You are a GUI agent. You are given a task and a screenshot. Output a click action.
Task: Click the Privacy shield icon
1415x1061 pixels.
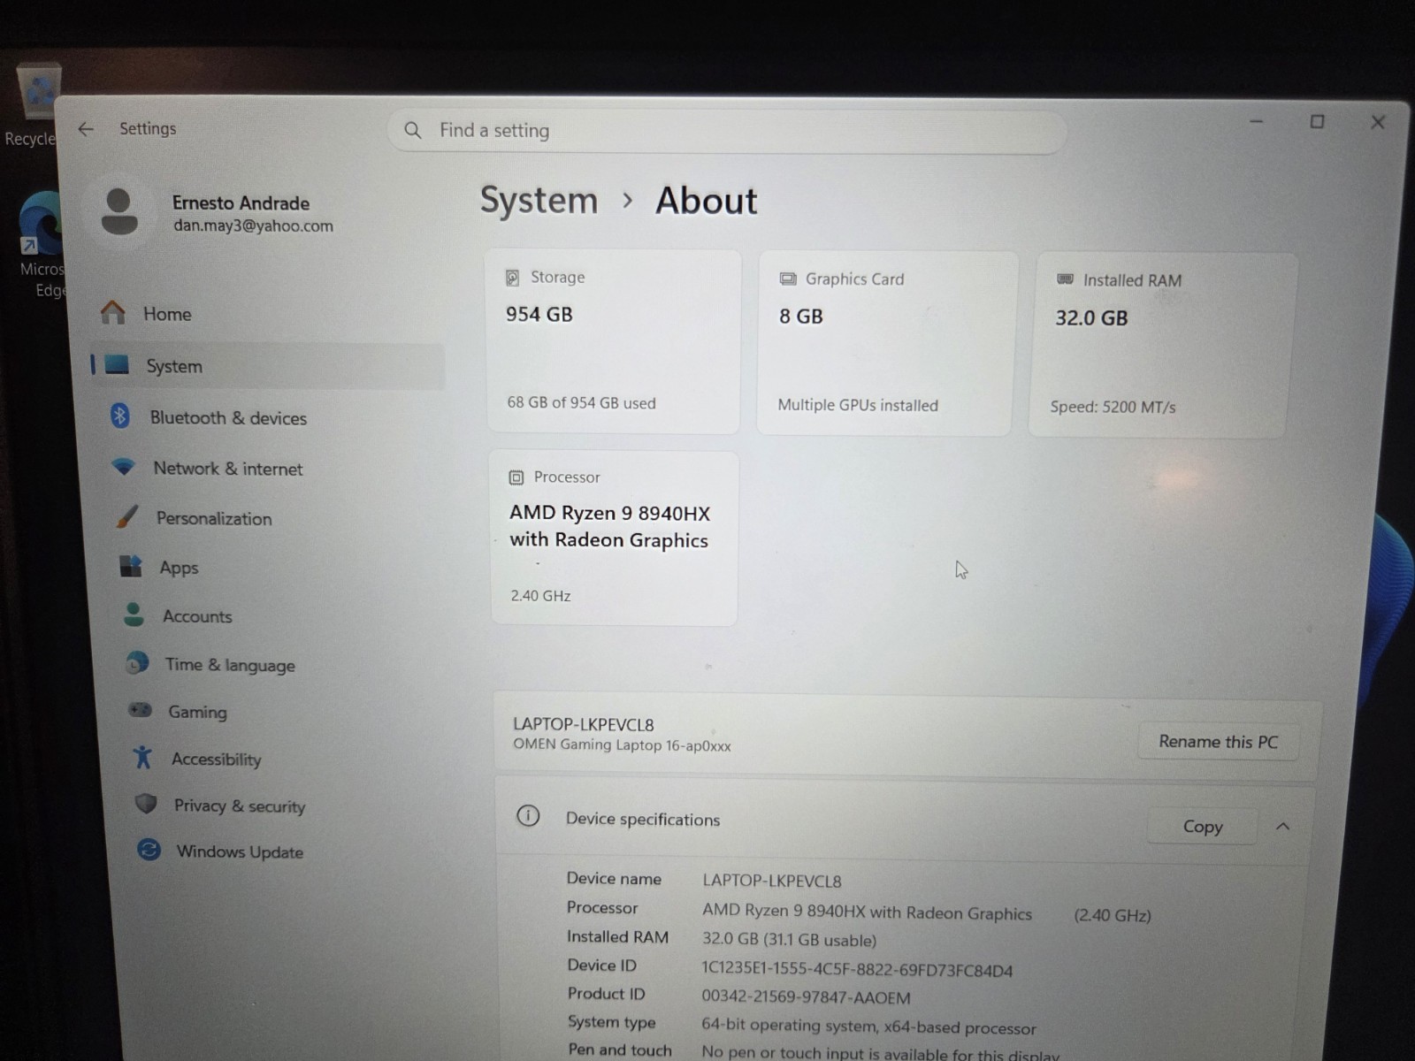146,804
